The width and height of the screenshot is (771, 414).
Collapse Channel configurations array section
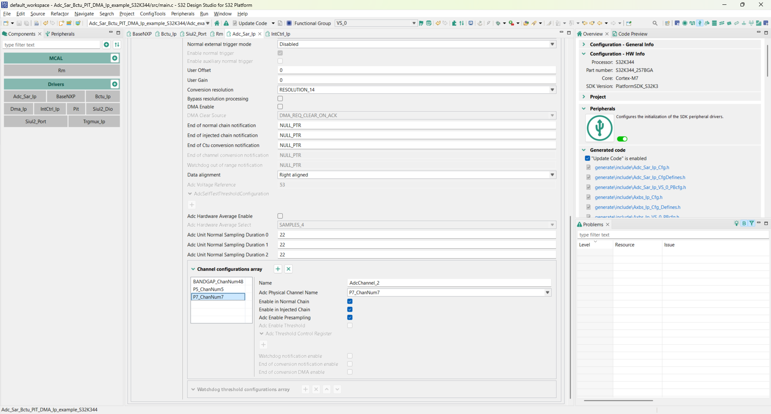click(193, 269)
